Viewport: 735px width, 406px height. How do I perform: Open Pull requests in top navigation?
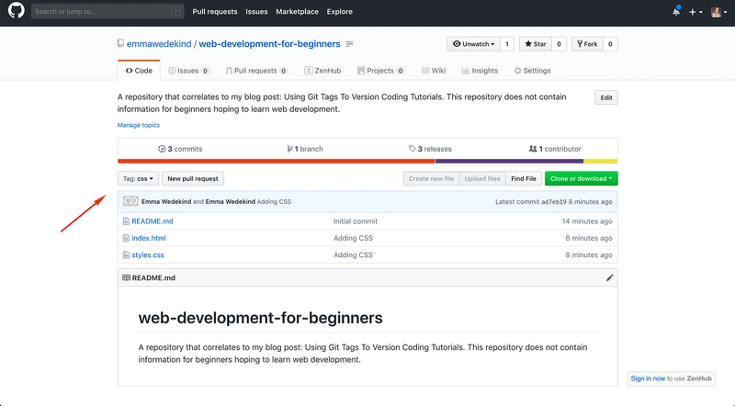click(x=215, y=12)
